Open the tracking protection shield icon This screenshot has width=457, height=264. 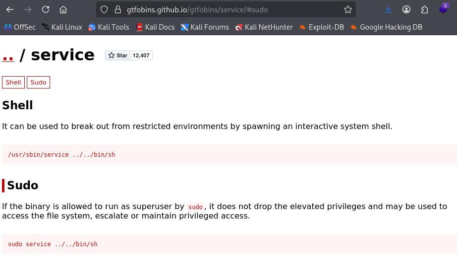104,9
